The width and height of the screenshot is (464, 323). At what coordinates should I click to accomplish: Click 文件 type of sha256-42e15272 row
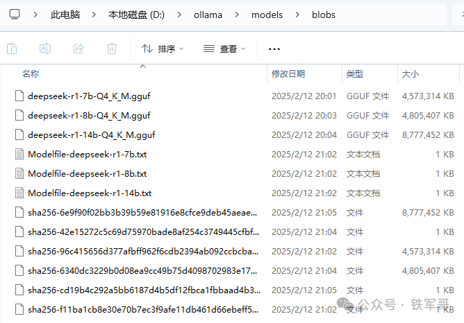point(354,232)
